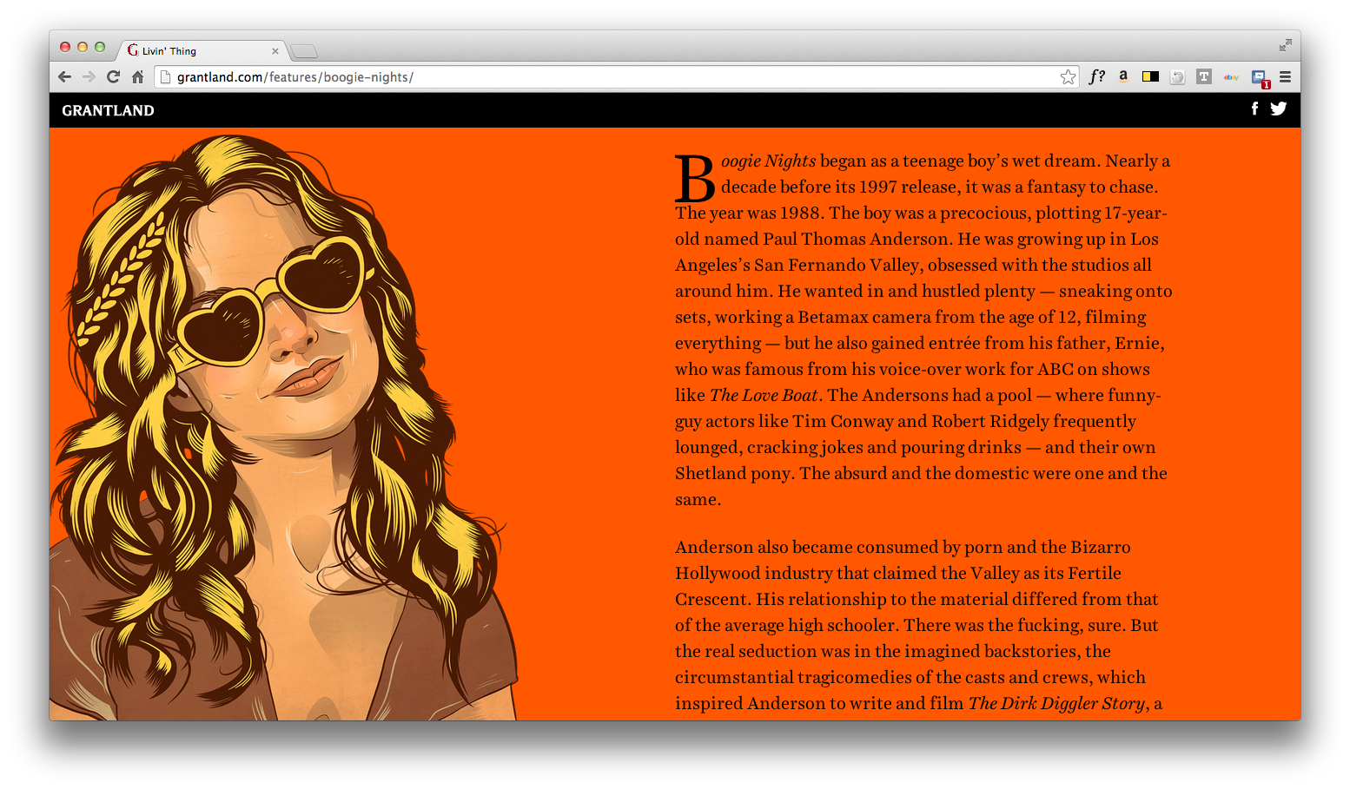Screen dimensions: 1350x789
Task: Open the Amazon extension
Action: tap(1123, 76)
